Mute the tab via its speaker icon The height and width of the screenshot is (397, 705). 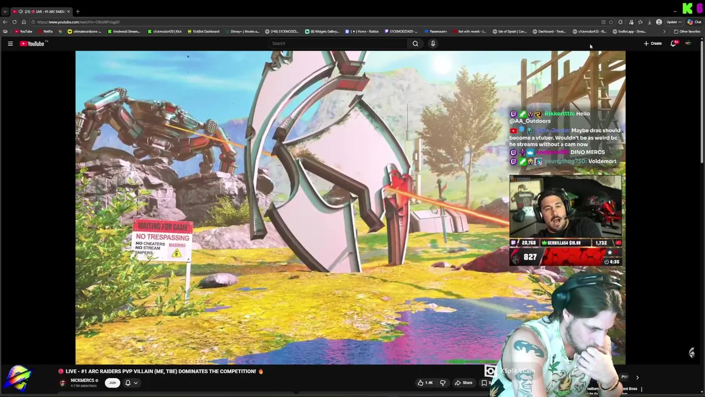click(20, 11)
